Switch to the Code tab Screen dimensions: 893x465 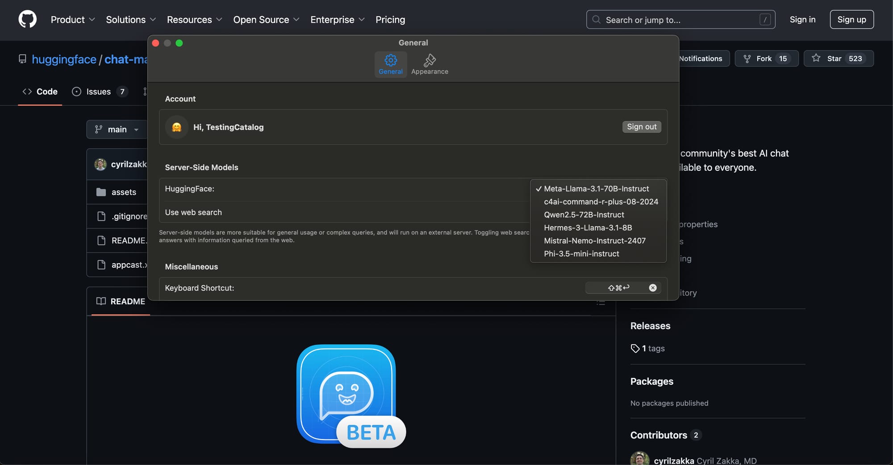(x=40, y=91)
